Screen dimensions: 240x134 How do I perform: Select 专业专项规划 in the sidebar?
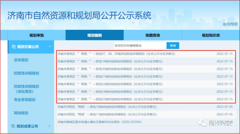24,100
